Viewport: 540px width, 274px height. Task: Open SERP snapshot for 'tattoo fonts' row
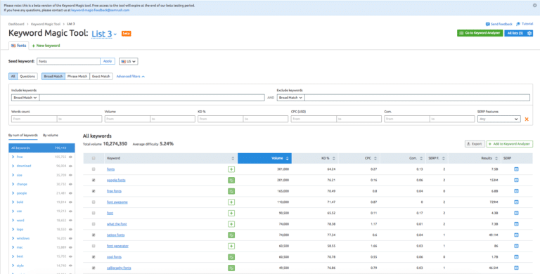coord(516,235)
